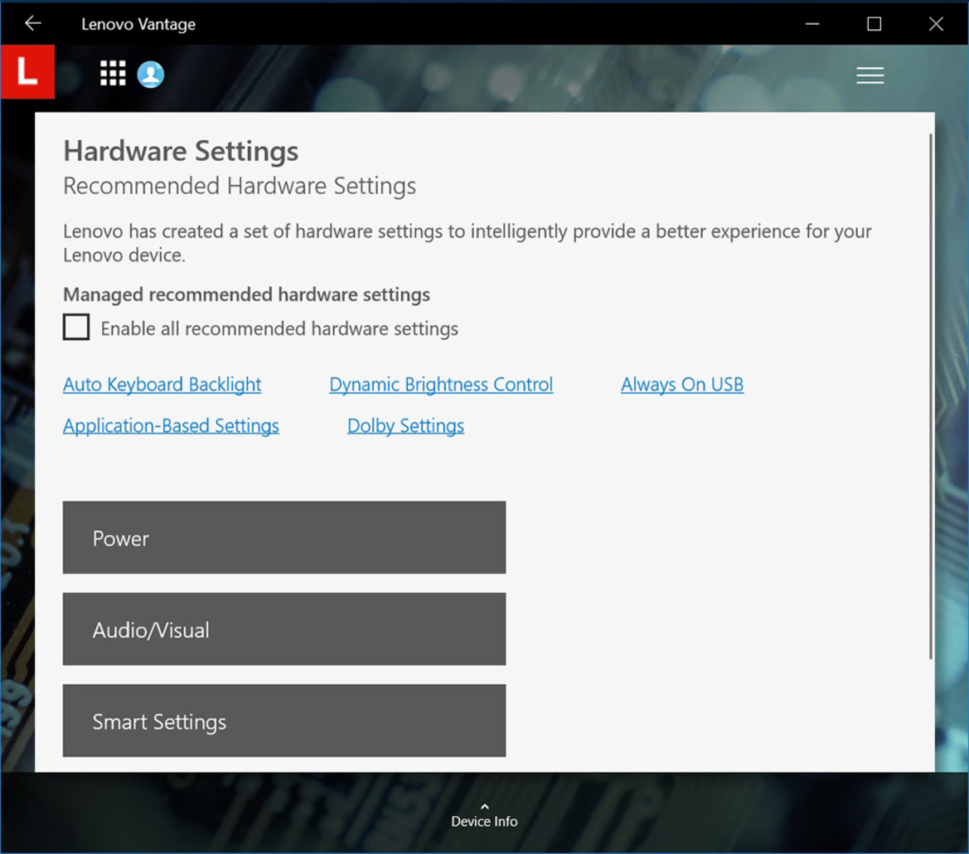
Task: Expand the Device Info panel
Action: tap(484, 816)
